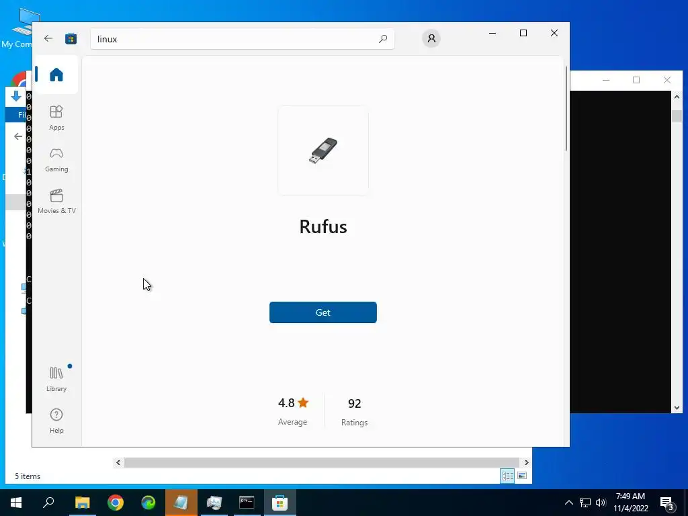Click the 92 Ratings count
This screenshot has width=688, height=516.
354,412
